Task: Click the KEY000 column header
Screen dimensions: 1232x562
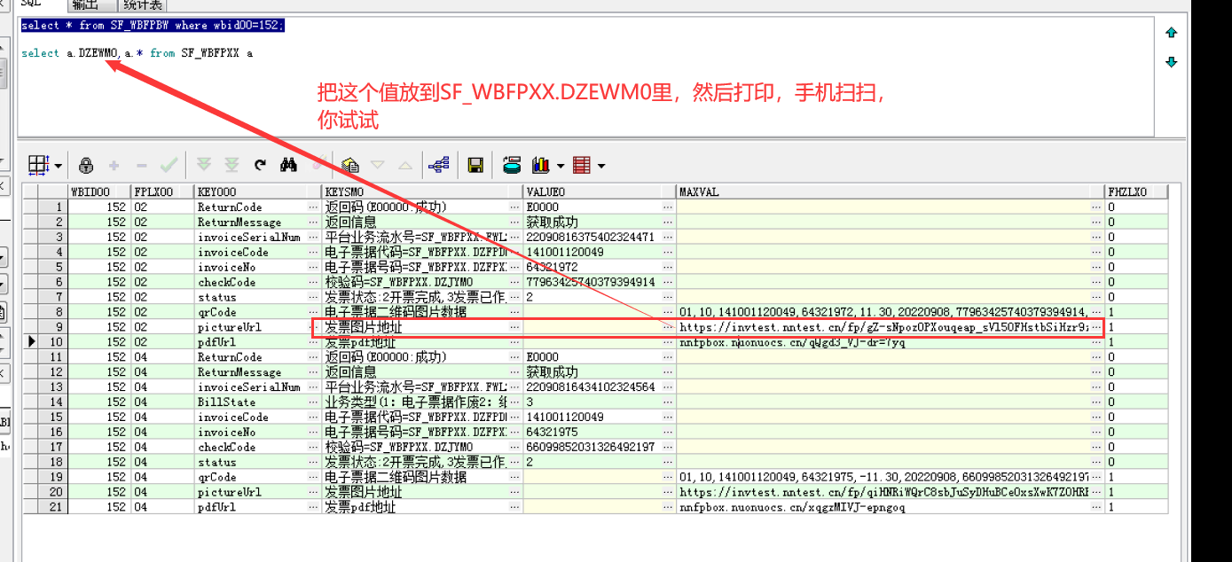Action: 257,191
